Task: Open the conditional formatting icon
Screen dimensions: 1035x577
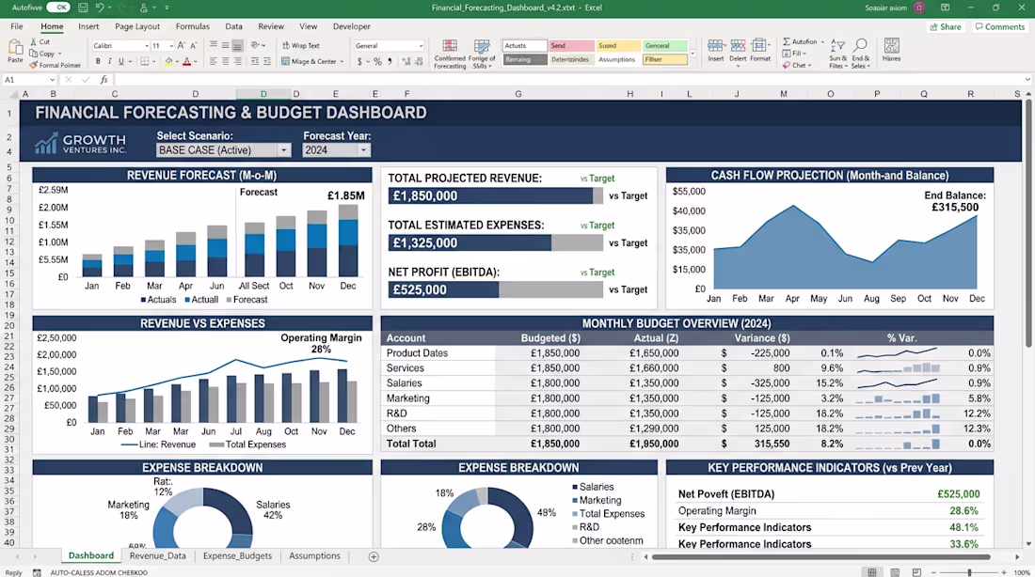Action: (x=450, y=45)
